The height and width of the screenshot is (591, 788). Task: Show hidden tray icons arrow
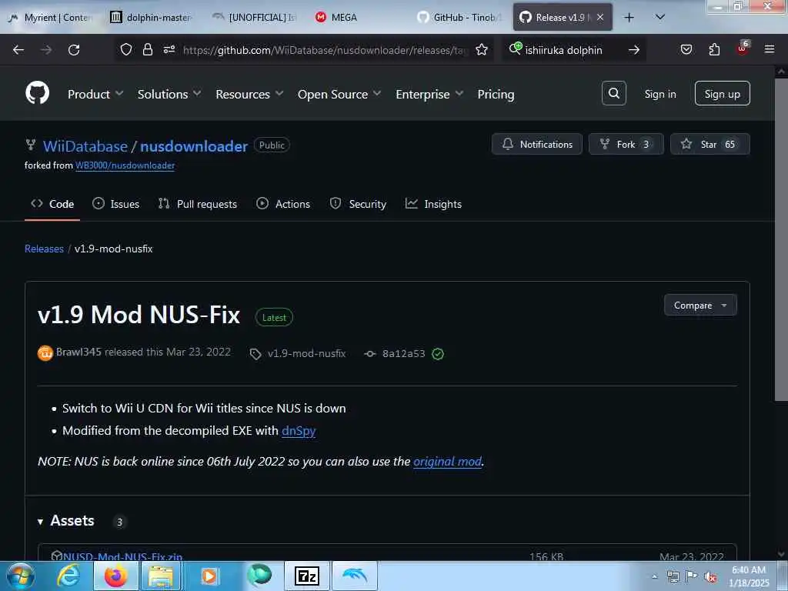click(654, 576)
